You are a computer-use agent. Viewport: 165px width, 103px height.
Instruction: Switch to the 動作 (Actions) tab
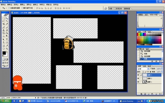[x=148, y=49]
